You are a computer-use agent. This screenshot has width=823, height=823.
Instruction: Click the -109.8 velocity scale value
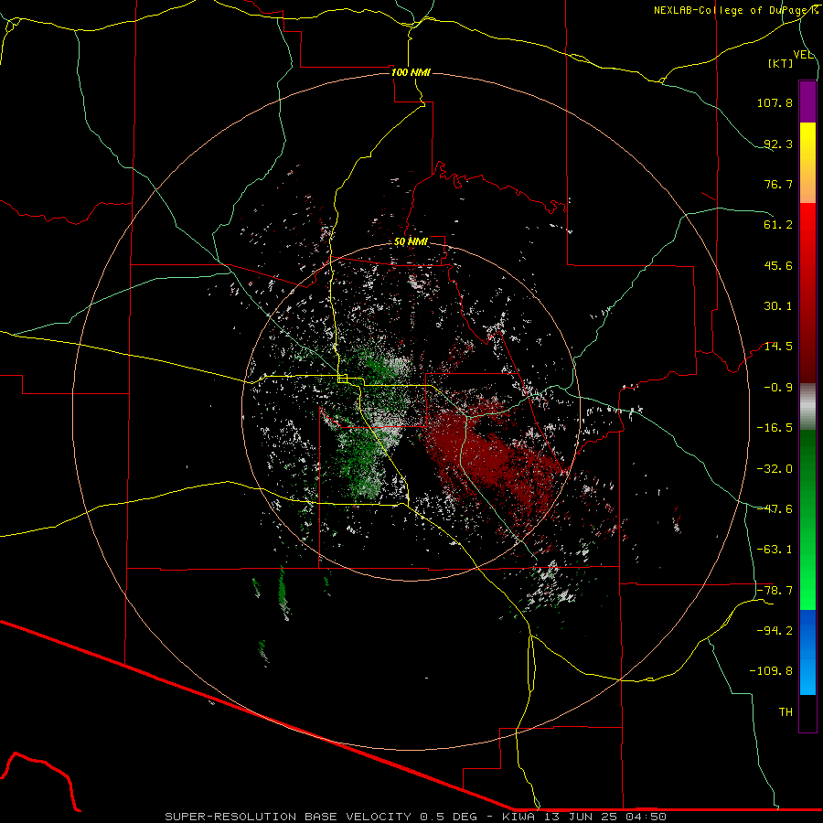pyautogui.click(x=771, y=671)
